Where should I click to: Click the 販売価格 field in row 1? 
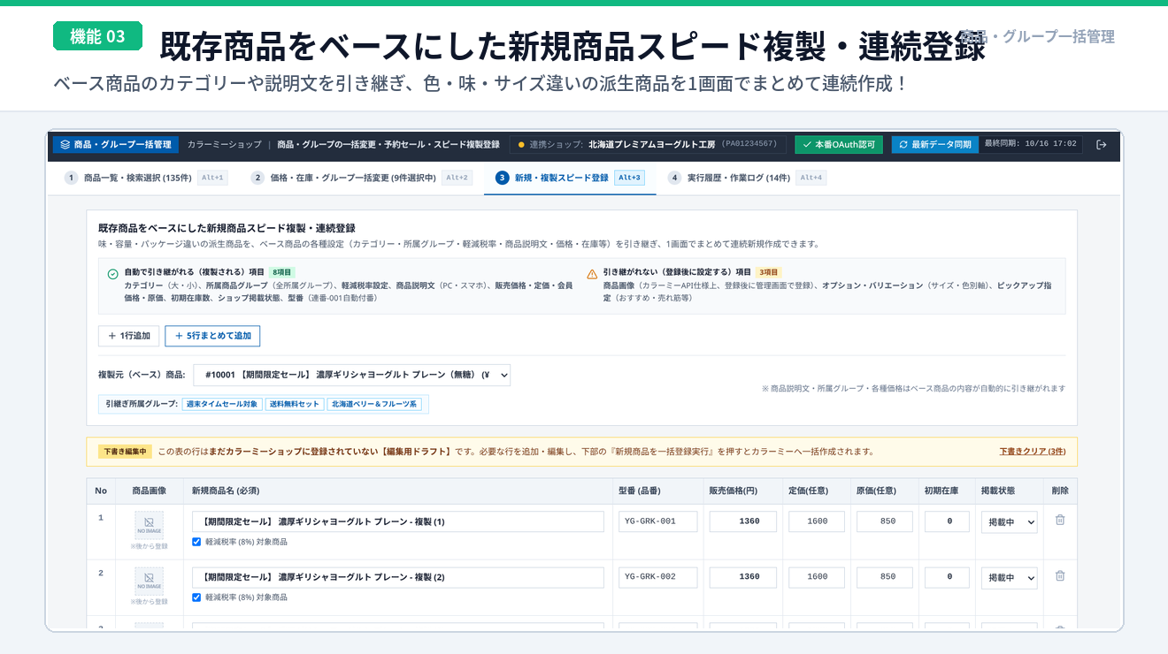coord(742,521)
